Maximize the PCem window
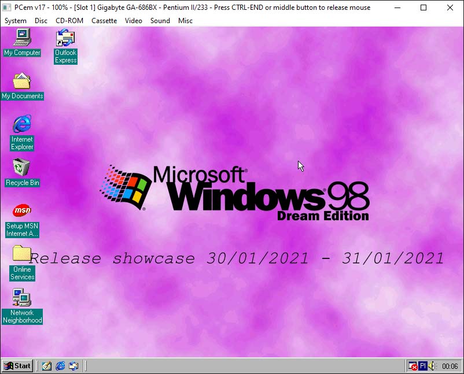This screenshot has width=464, height=374. tap(424, 8)
